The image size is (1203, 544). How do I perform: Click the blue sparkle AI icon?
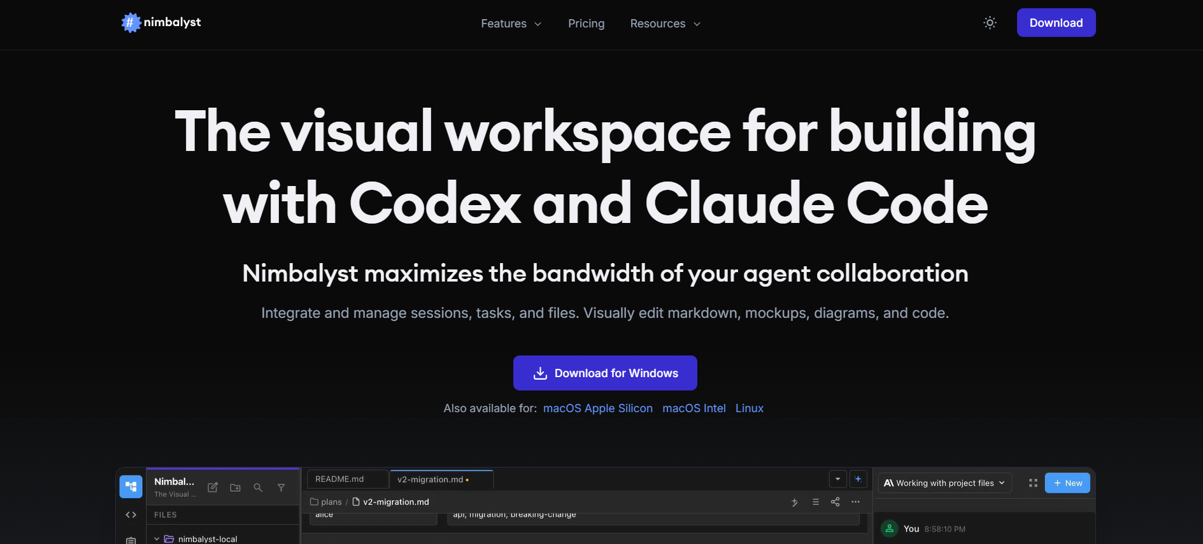click(x=858, y=479)
